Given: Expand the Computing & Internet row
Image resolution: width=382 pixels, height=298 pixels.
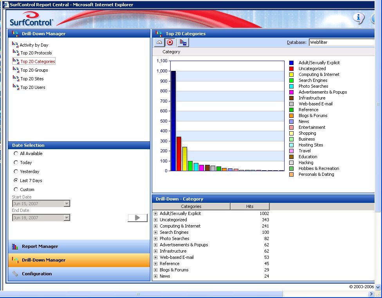Looking at the screenshot, I should pyautogui.click(x=156, y=226).
